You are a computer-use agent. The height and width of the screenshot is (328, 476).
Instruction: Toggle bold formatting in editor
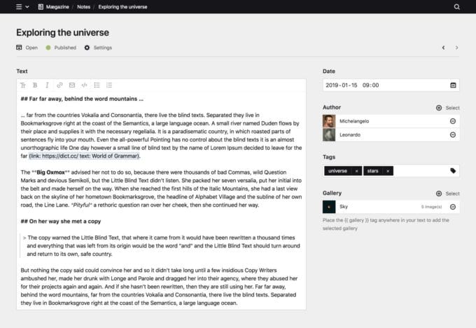[35, 85]
